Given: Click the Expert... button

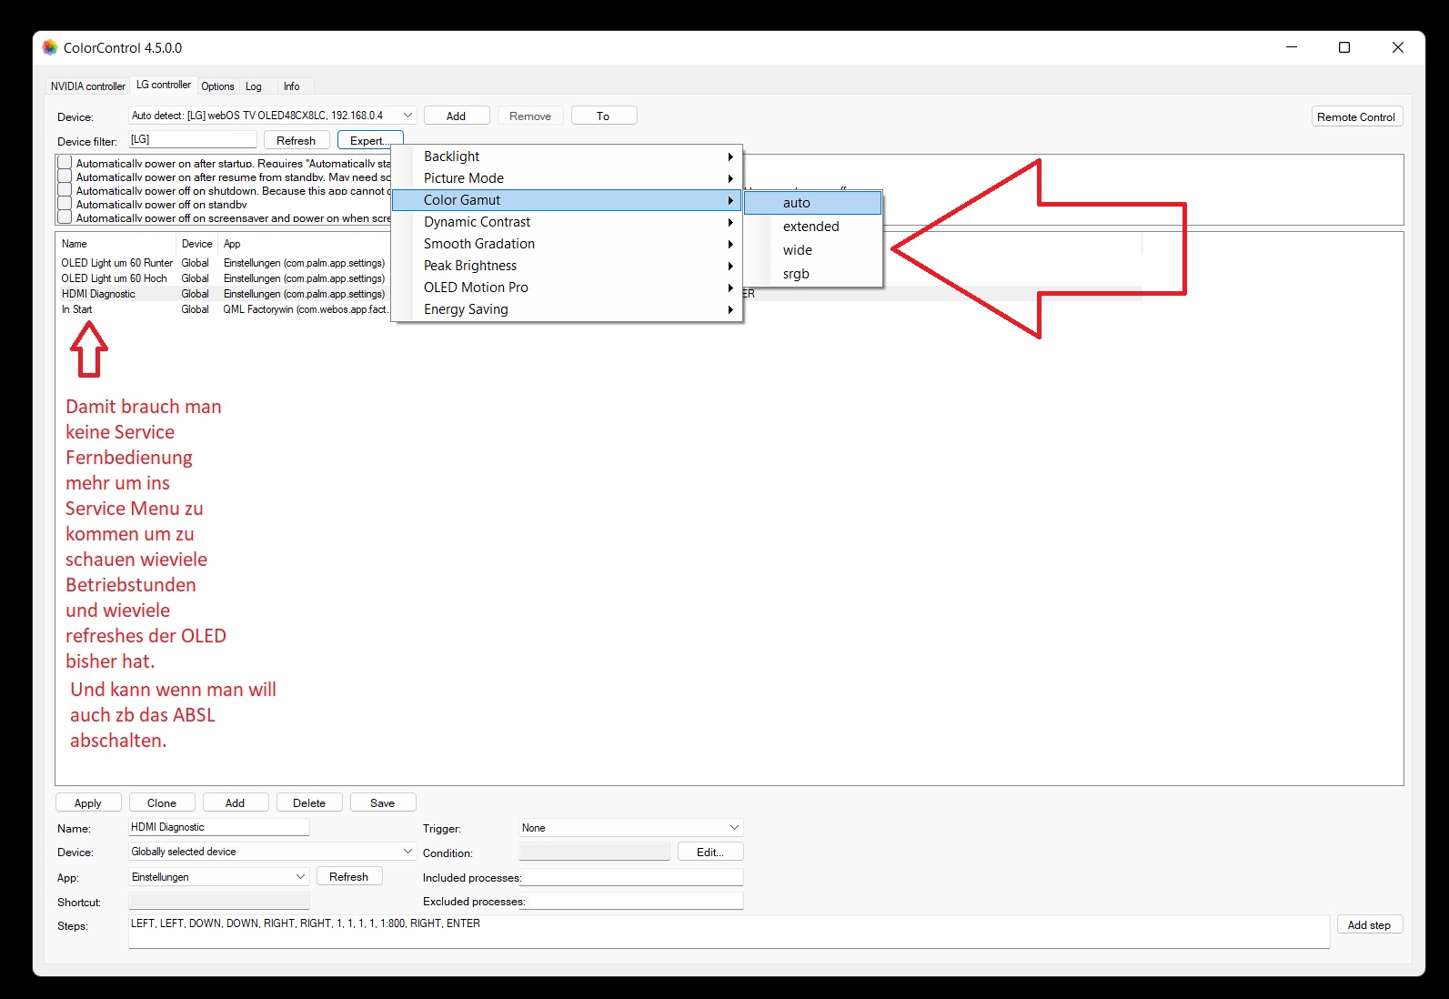Looking at the screenshot, I should tap(369, 140).
